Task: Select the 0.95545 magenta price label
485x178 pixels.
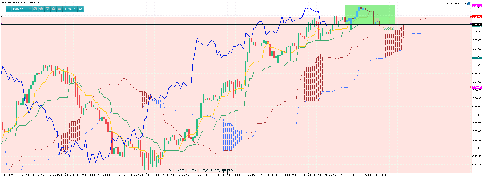Action: point(477,6)
